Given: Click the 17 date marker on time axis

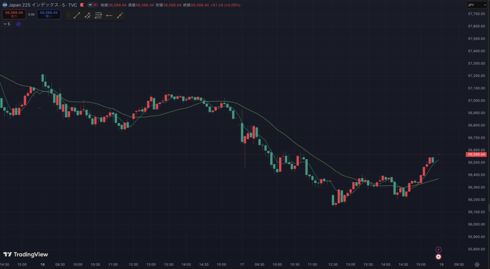Looking at the screenshot, I should (242, 264).
